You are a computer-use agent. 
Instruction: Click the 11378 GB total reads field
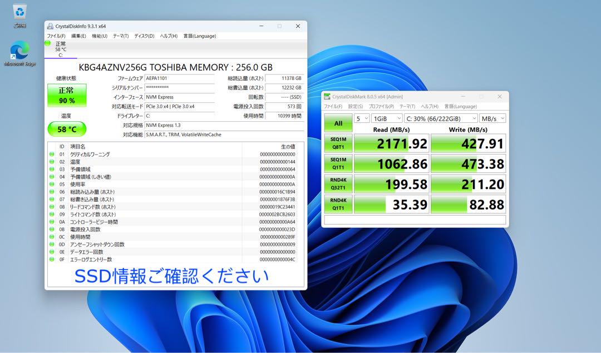coord(284,78)
